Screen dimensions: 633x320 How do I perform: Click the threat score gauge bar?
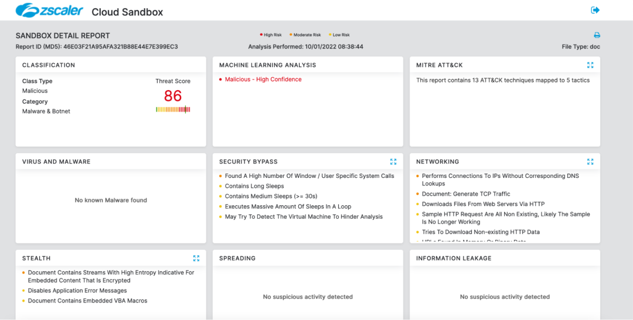click(173, 109)
